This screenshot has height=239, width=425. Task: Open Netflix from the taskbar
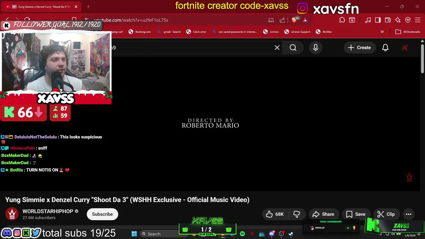(x=252, y=234)
